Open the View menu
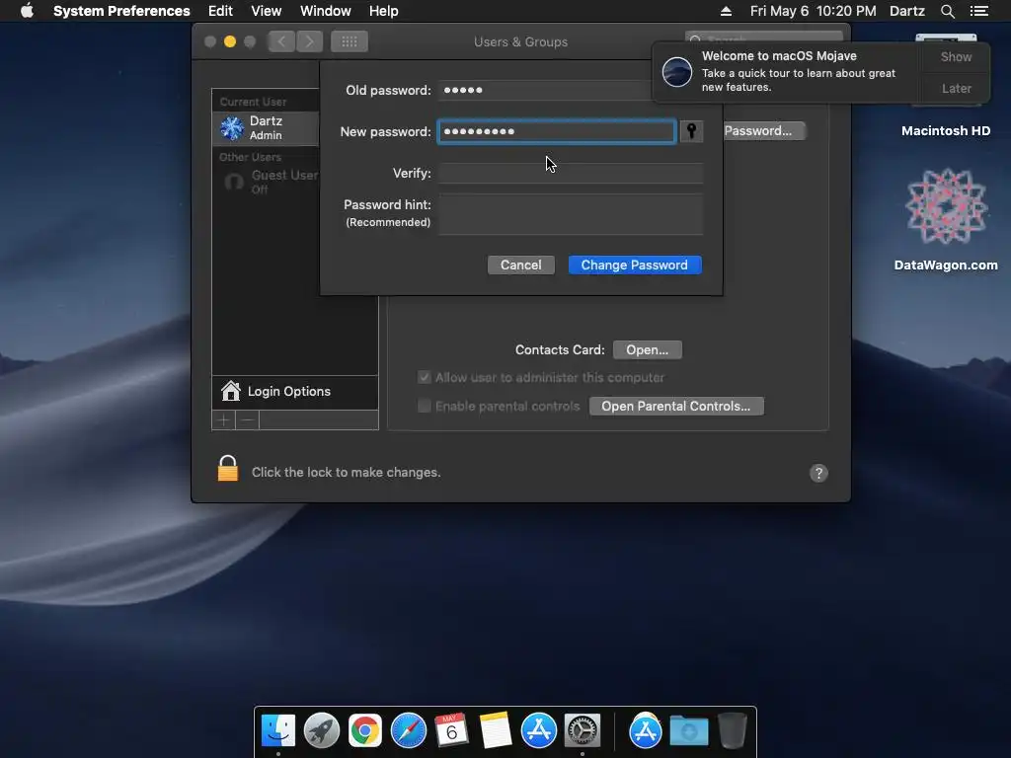Screen dimensions: 1011x758 click(267, 11)
